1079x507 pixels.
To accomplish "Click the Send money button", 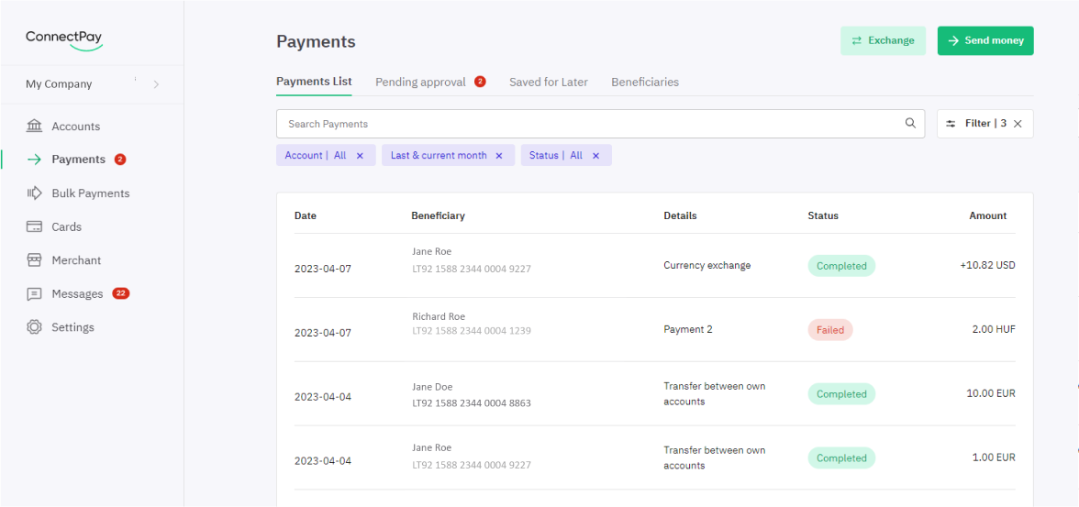I will (985, 40).
